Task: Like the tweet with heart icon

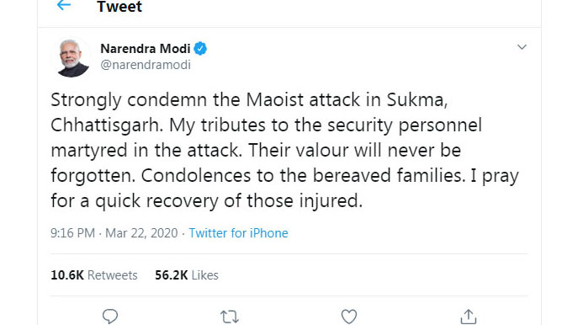Action: pyautogui.click(x=349, y=317)
